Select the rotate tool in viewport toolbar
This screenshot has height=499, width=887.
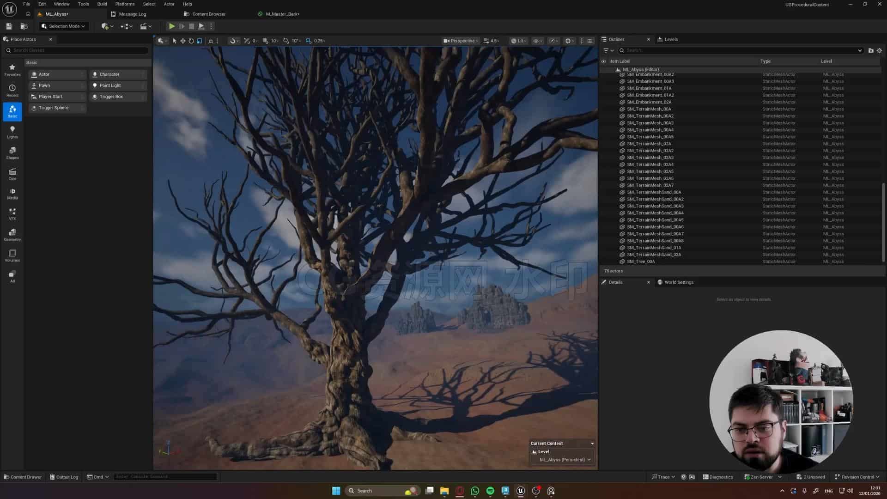coord(191,41)
